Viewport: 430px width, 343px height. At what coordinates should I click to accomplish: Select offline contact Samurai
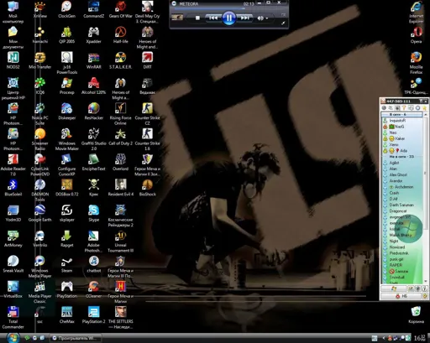[x=402, y=271]
